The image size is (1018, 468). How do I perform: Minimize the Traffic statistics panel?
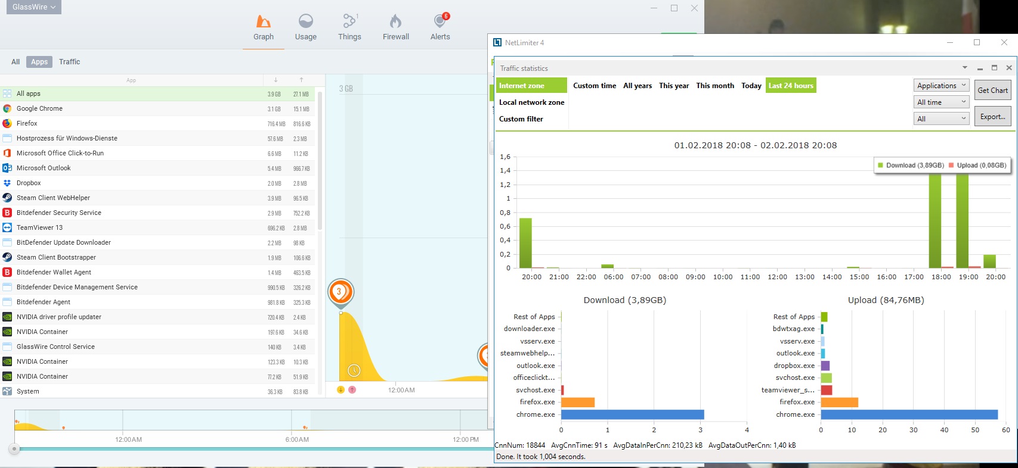(x=980, y=68)
